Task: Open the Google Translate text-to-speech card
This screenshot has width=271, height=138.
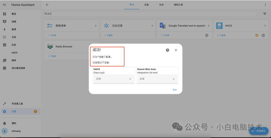Action: point(184,26)
